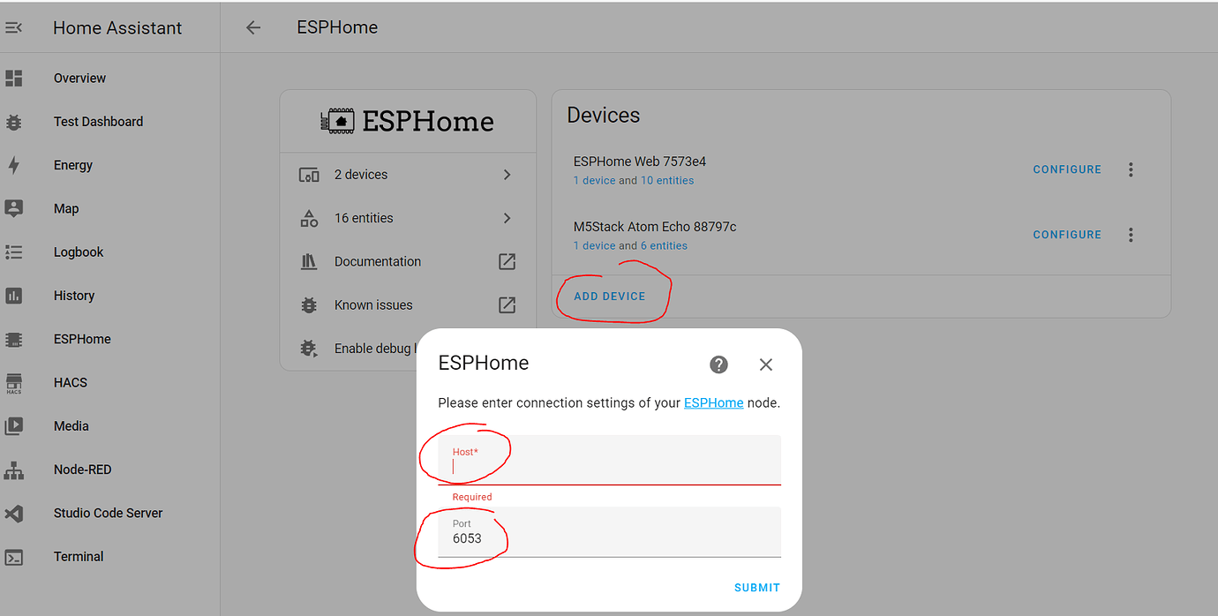Open the Terminal sidebar icon

pyautogui.click(x=13, y=557)
